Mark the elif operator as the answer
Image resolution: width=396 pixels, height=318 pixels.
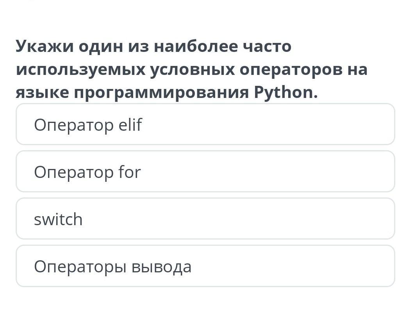click(205, 124)
